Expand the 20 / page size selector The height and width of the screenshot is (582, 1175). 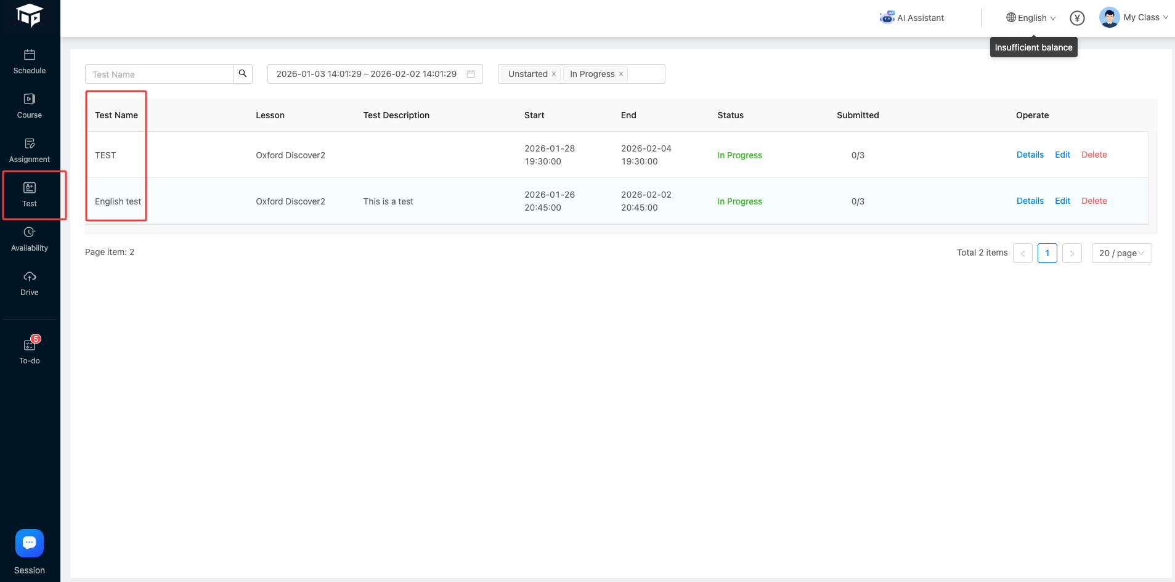click(1121, 253)
